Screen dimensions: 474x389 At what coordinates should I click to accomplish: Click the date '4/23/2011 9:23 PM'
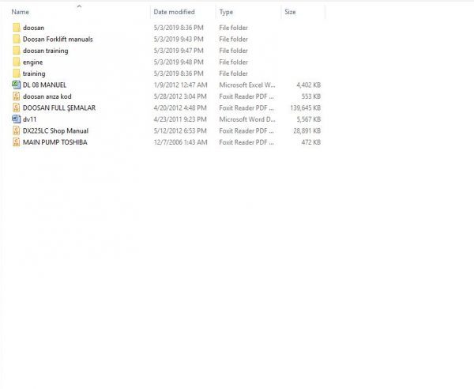(x=180, y=119)
